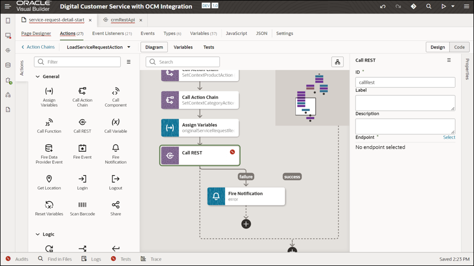Open Audits panel in footer
This screenshot has height=266, width=474.
coord(17,259)
